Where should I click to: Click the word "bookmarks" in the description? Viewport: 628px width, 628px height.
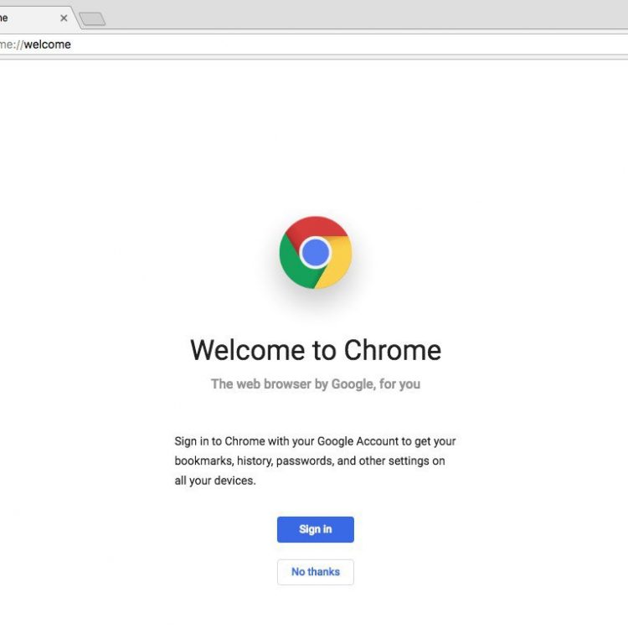coord(203,461)
